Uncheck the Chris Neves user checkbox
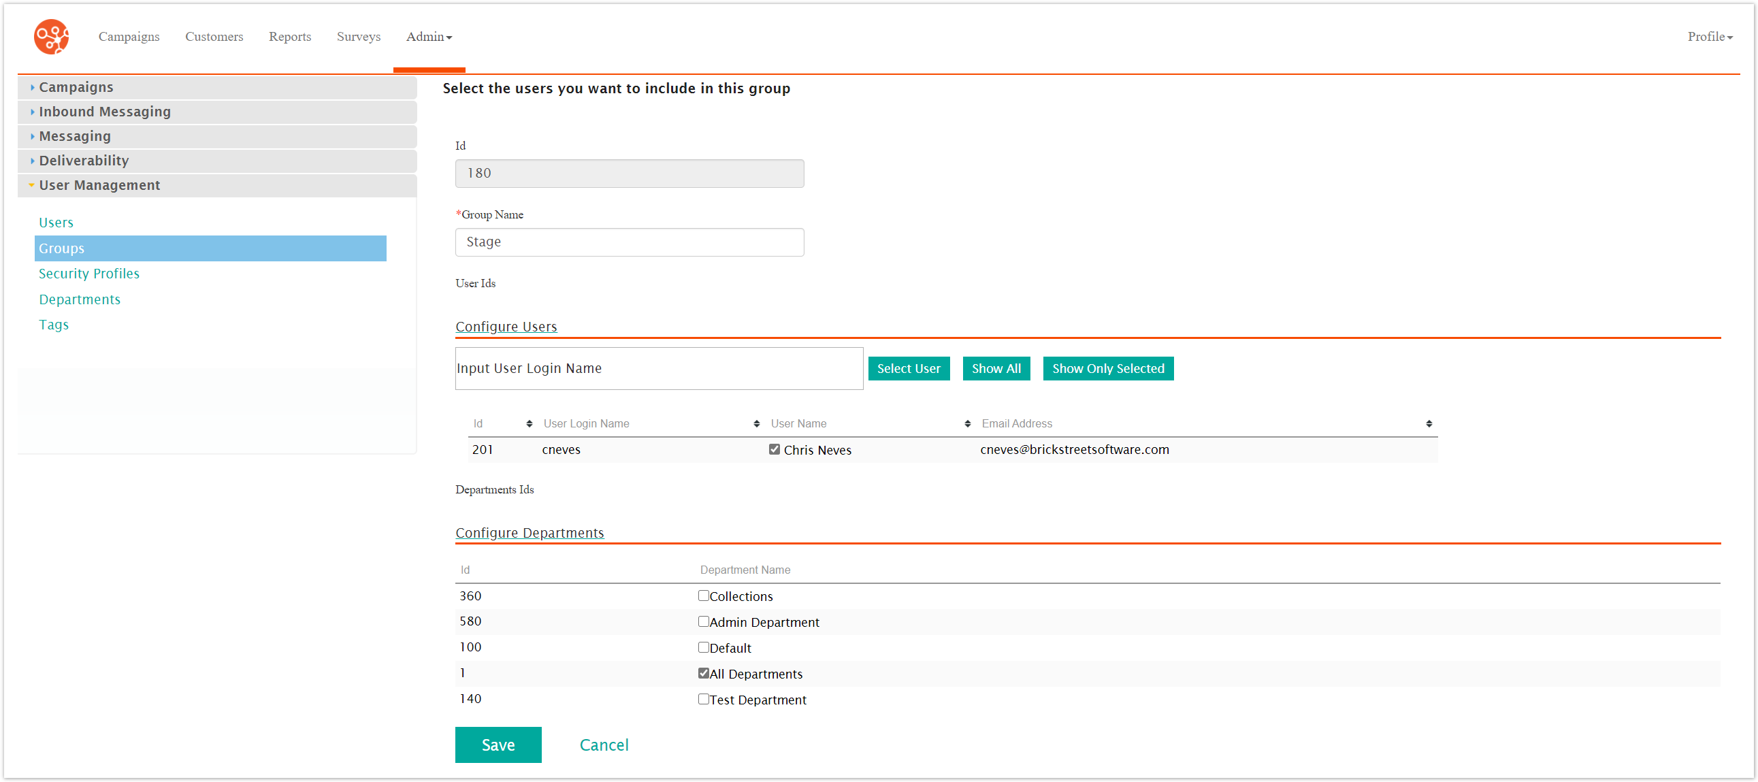This screenshot has width=1758, height=782. coord(774,450)
